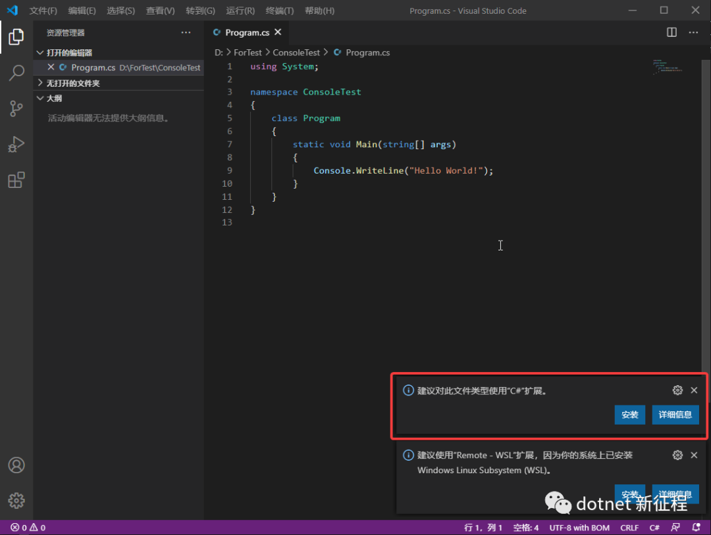The image size is (711, 535).
Task: Open gear settings of Remote-WSL notification
Action: (x=677, y=455)
